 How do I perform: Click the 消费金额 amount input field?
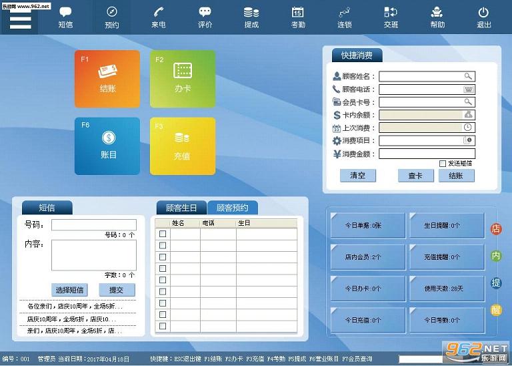tap(427, 154)
